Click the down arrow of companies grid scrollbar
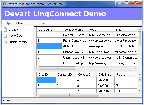Screen dimensions: 144x105 pyautogui.click(x=140, y=64)
